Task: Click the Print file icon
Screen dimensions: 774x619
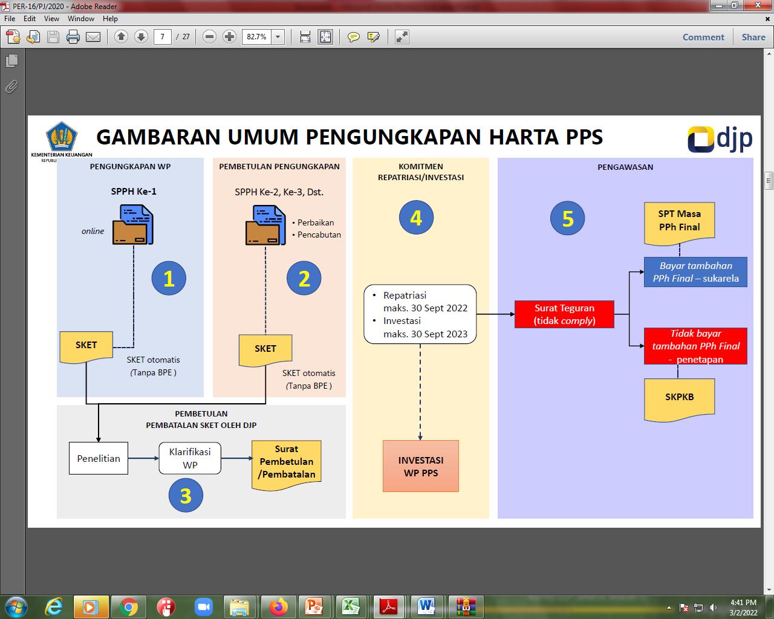Action: pyautogui.click(x=73, y=37)
